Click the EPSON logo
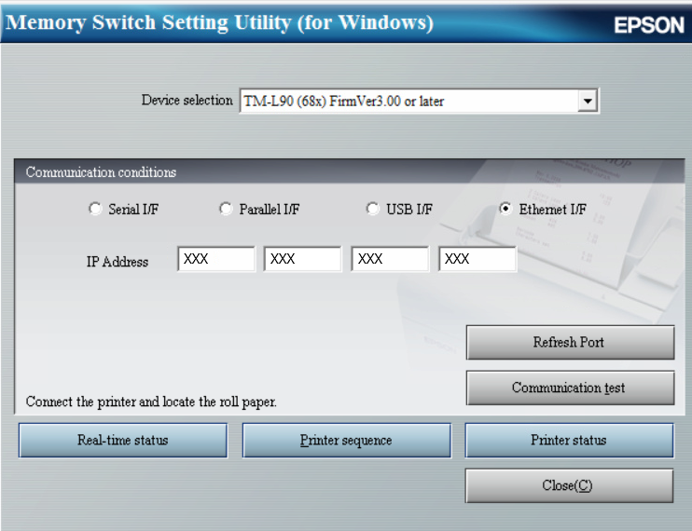 (x=648, y=26)
